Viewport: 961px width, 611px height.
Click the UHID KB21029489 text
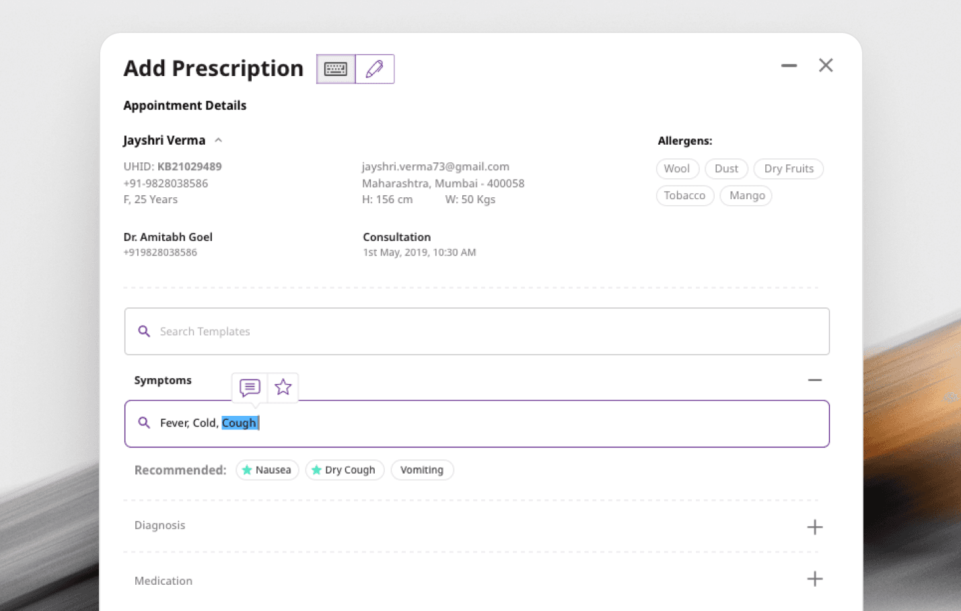[x=172, y=166]
